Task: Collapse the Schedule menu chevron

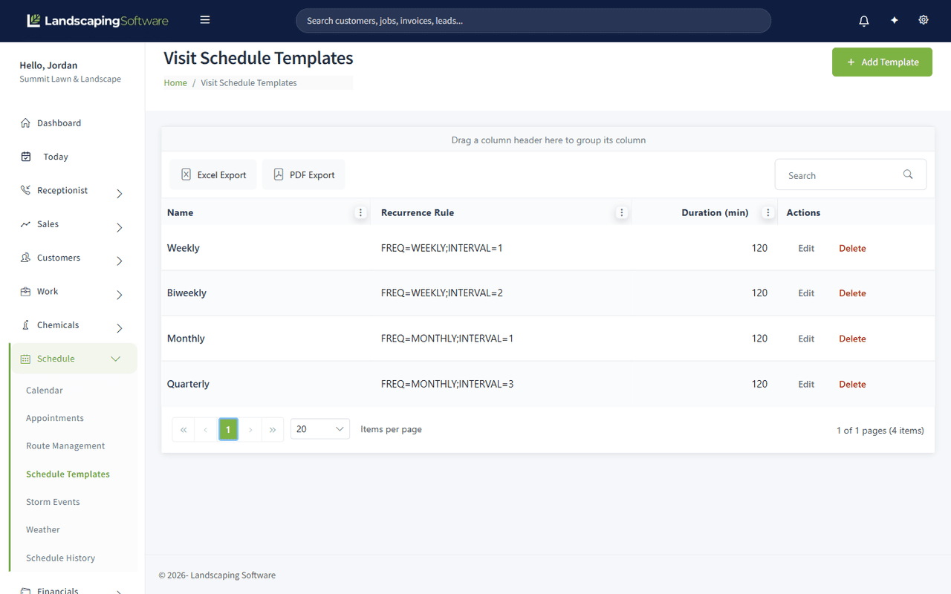Action: coord(116,359)
